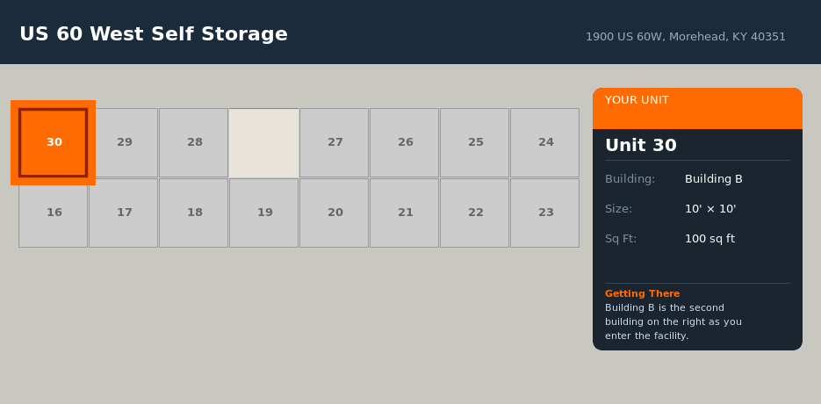Select unit 28 on the map
821x404 pixels.
[194, 142]
